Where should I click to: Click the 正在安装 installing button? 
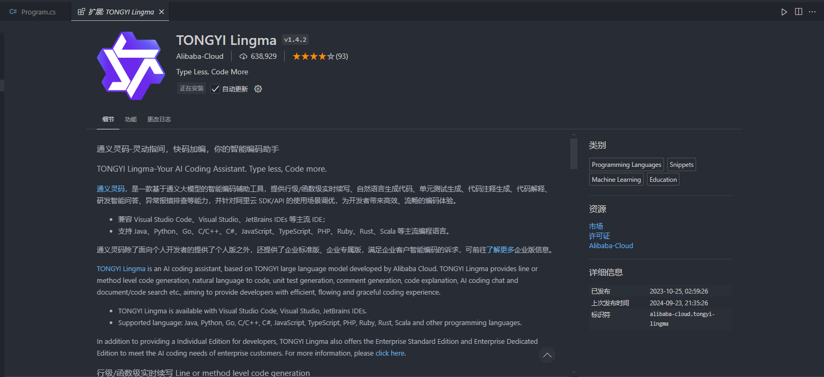pos(192,89)
